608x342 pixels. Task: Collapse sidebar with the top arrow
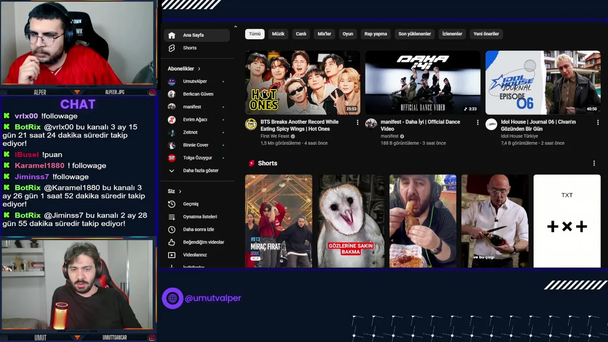point(235,27)
